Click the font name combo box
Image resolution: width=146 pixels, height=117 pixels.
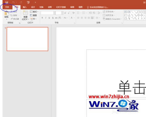tap(48, 13)
